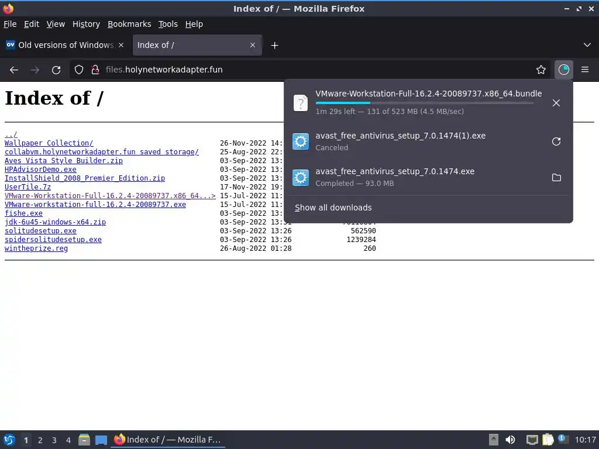Retry the canceled avast(1).exe download
The height and width of the screenshot is (449, 599).
pyautogui.click(x=556, y=141)
